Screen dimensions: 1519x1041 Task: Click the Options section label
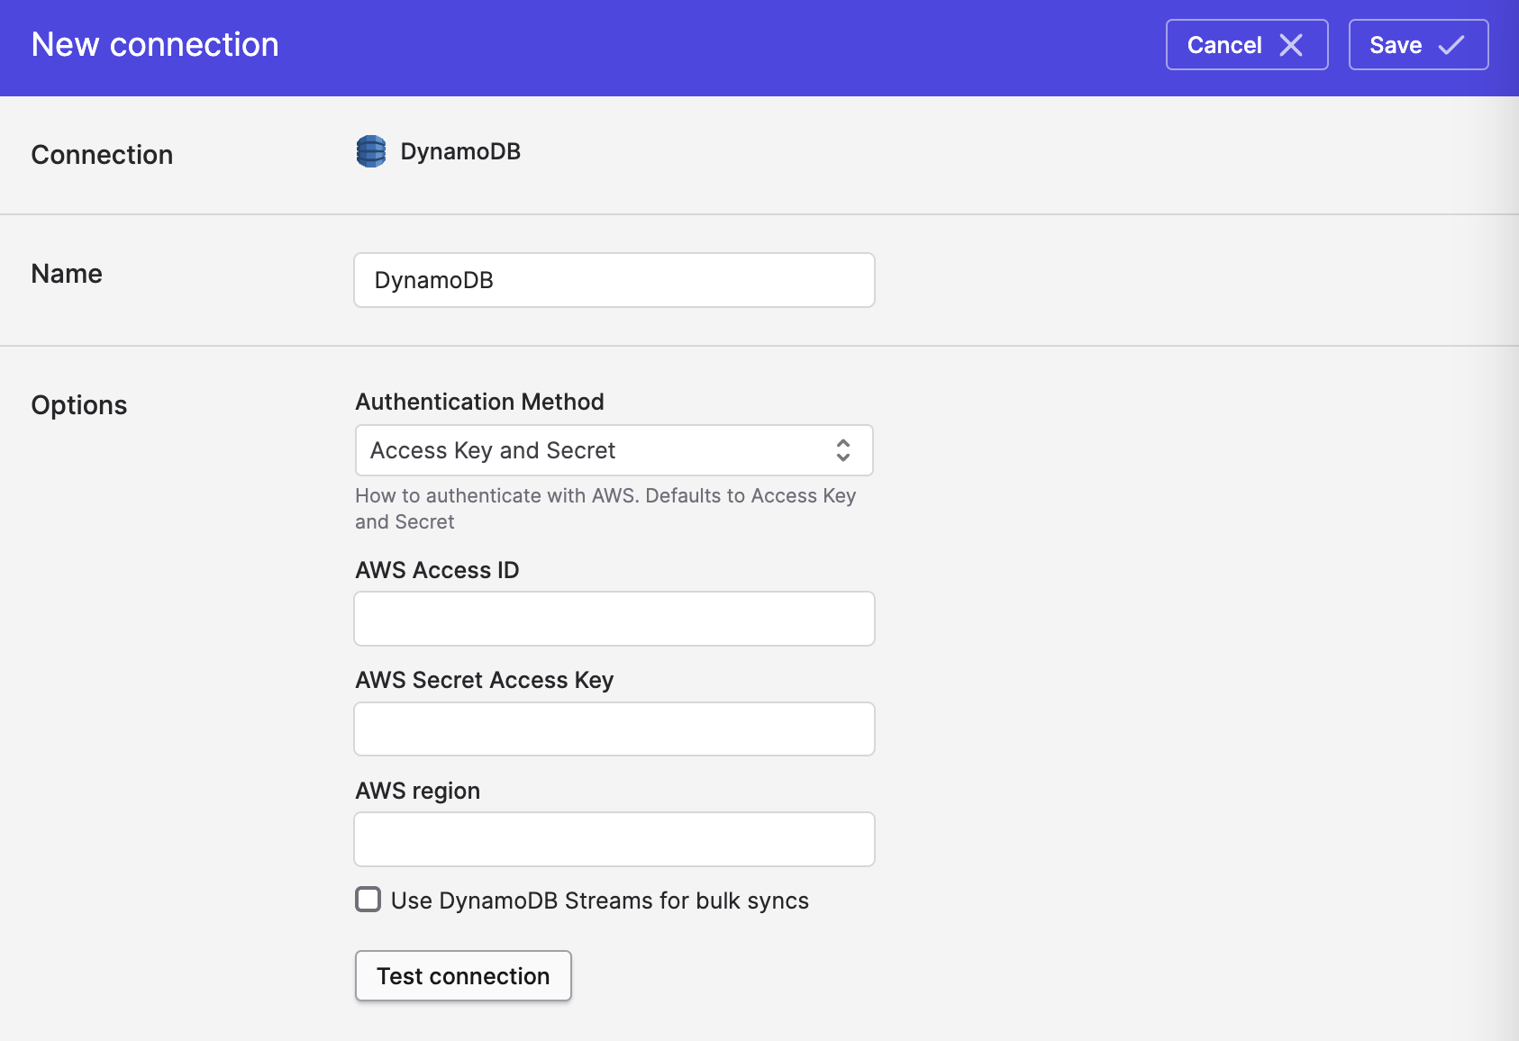point(79,405)
